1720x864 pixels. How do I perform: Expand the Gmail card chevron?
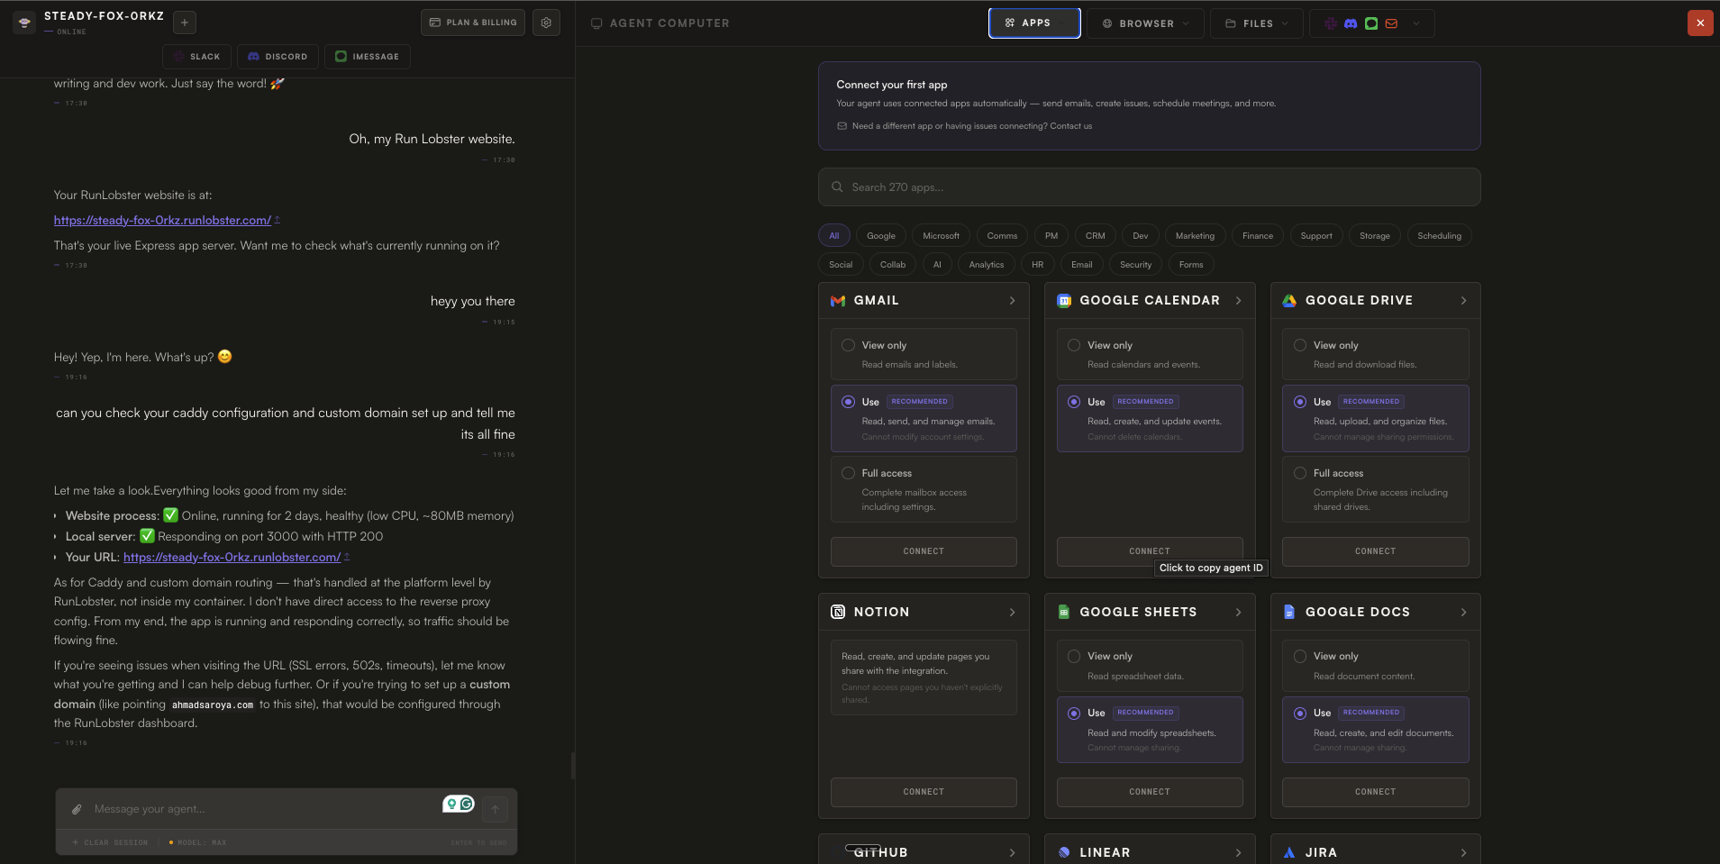1013,301
